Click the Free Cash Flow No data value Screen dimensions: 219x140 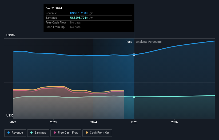click(x=75, y=22)
